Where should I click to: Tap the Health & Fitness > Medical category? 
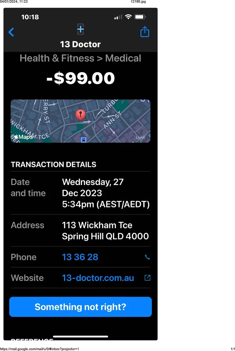[x=80, y=58]
